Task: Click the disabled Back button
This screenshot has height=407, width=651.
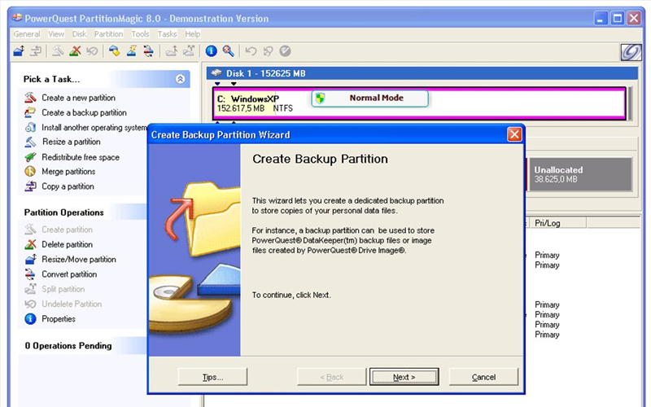Action: [332, 377]
